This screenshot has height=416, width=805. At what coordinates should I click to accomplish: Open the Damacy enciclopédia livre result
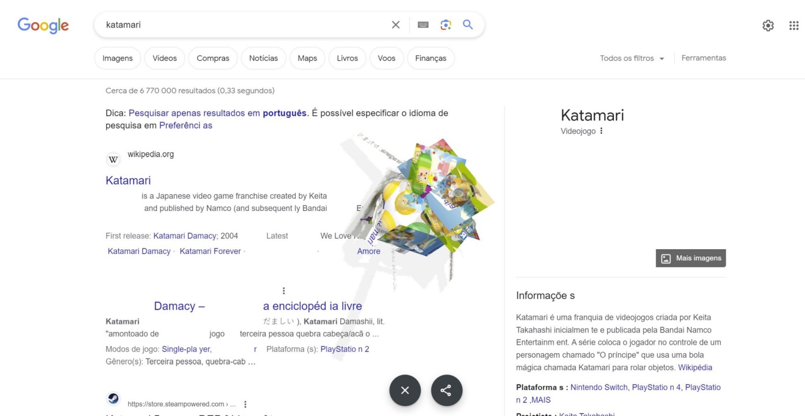click(x=258, y=306)
